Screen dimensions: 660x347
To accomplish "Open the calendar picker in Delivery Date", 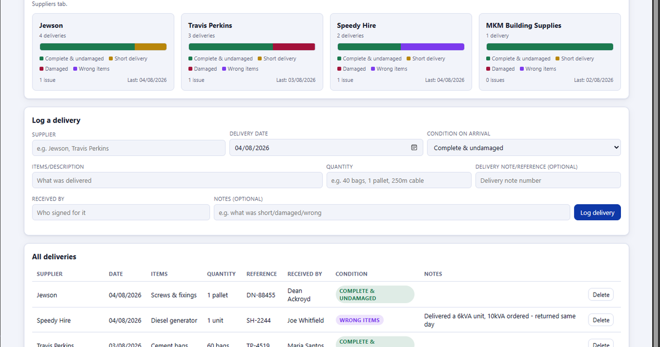I will [414, 148].
